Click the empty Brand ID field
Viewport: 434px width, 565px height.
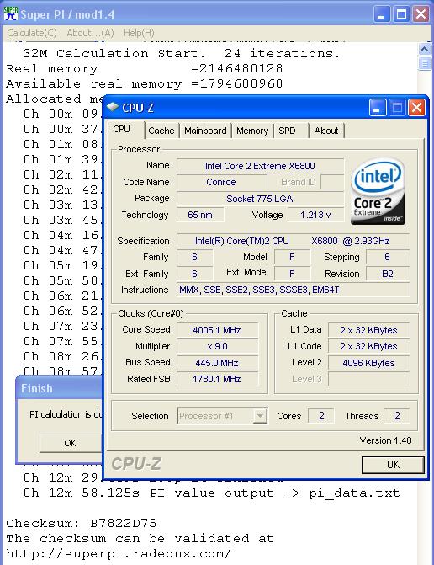pos(331,182)
